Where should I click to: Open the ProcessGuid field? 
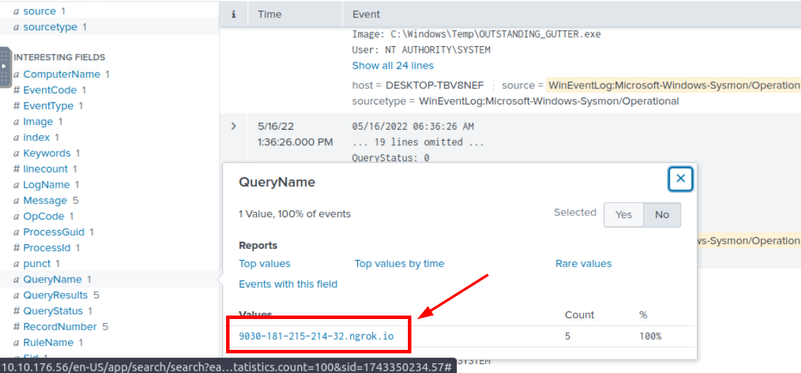(53, 231)
